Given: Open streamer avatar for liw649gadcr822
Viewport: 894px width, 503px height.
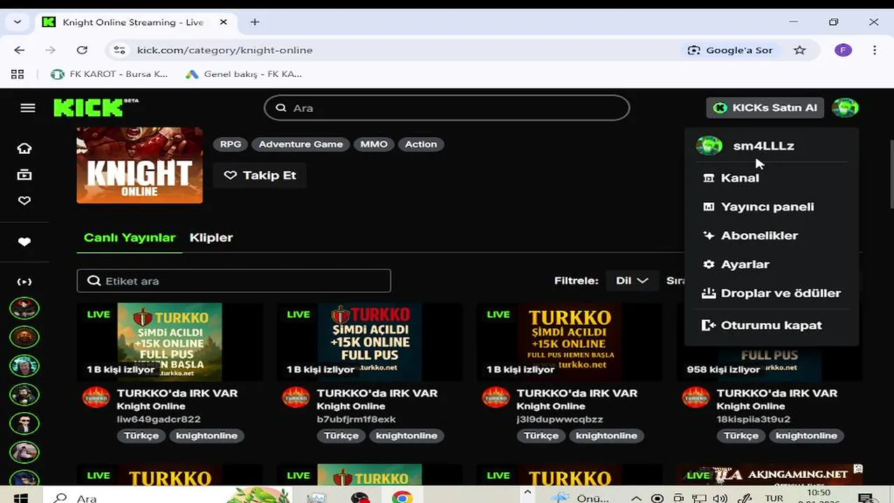Looking at the screenshot, I should (x=96, y=398).
